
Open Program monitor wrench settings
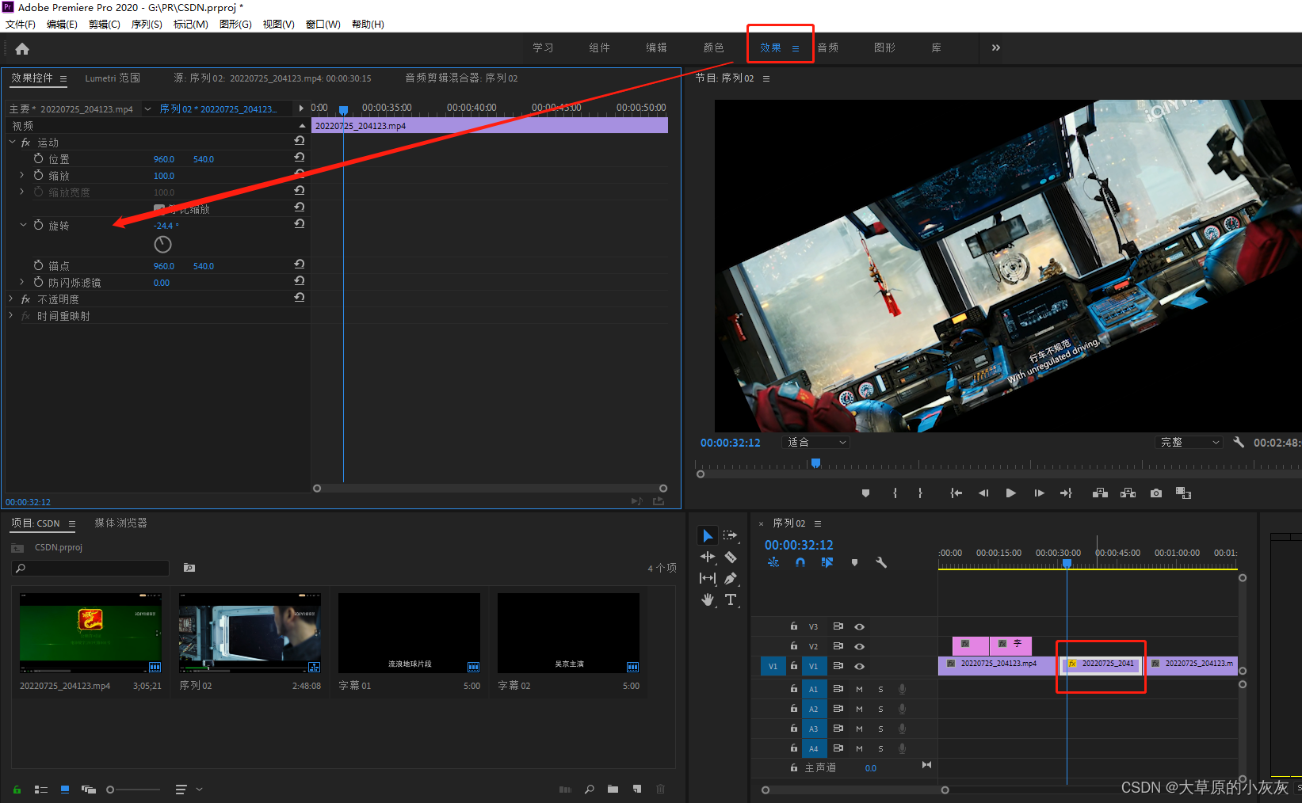pos(1239,442)
